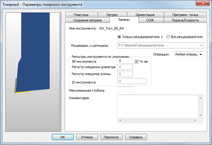Click the comments scroll right arrow

(195, 120)
